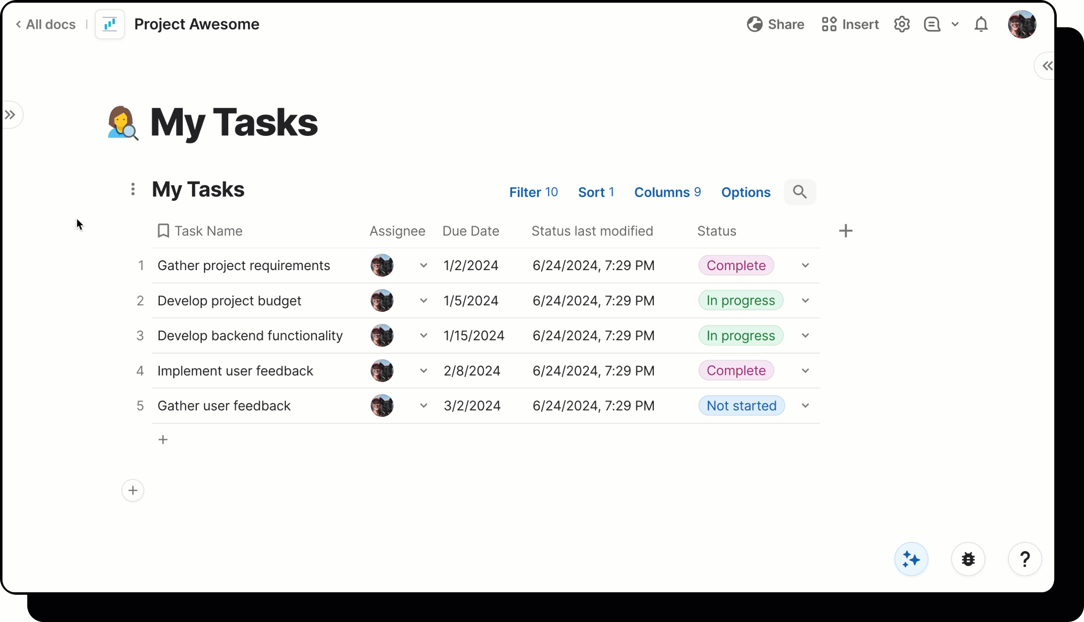The height and width of the screenshot is (622, 1084).
Task: Click the Project Awesome doc icon
Action: coord(110,24)
